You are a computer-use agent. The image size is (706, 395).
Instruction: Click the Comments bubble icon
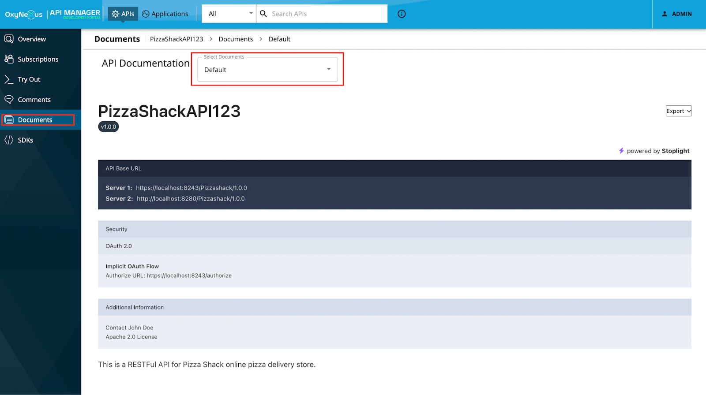pyautogui.click(x=9, y=100)
